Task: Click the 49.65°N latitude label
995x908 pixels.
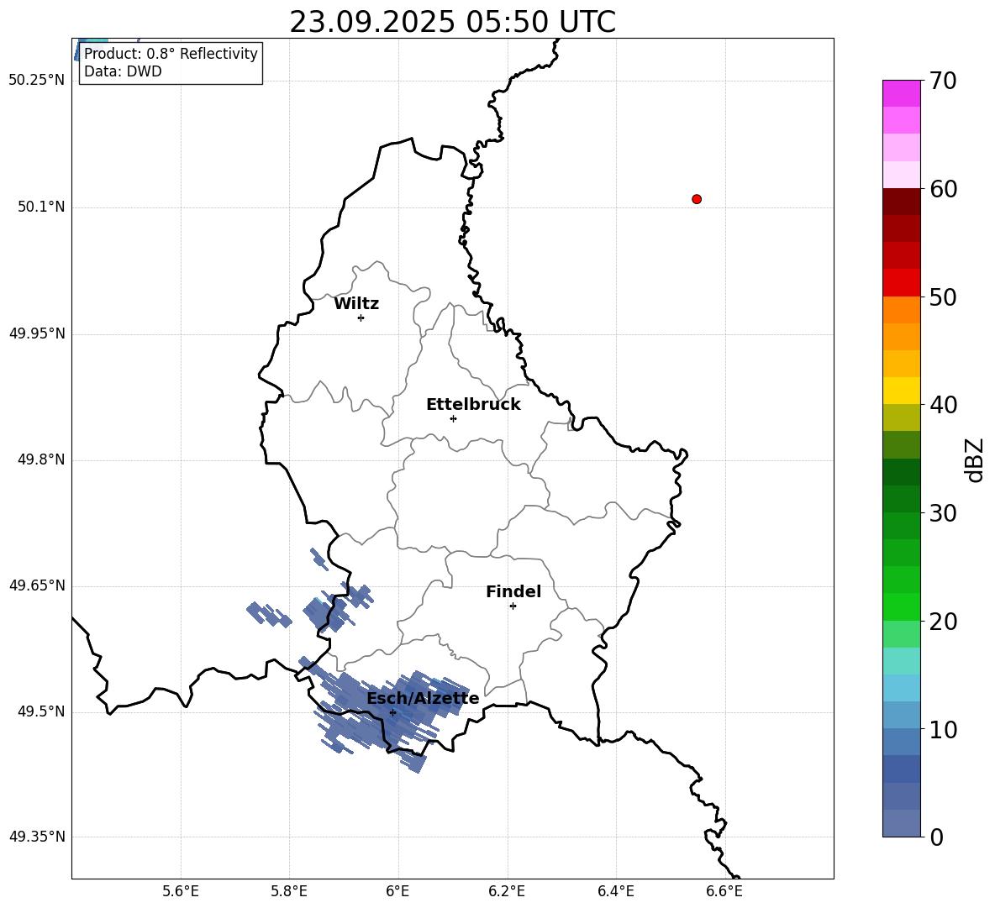Action: [x=37, y=585]
